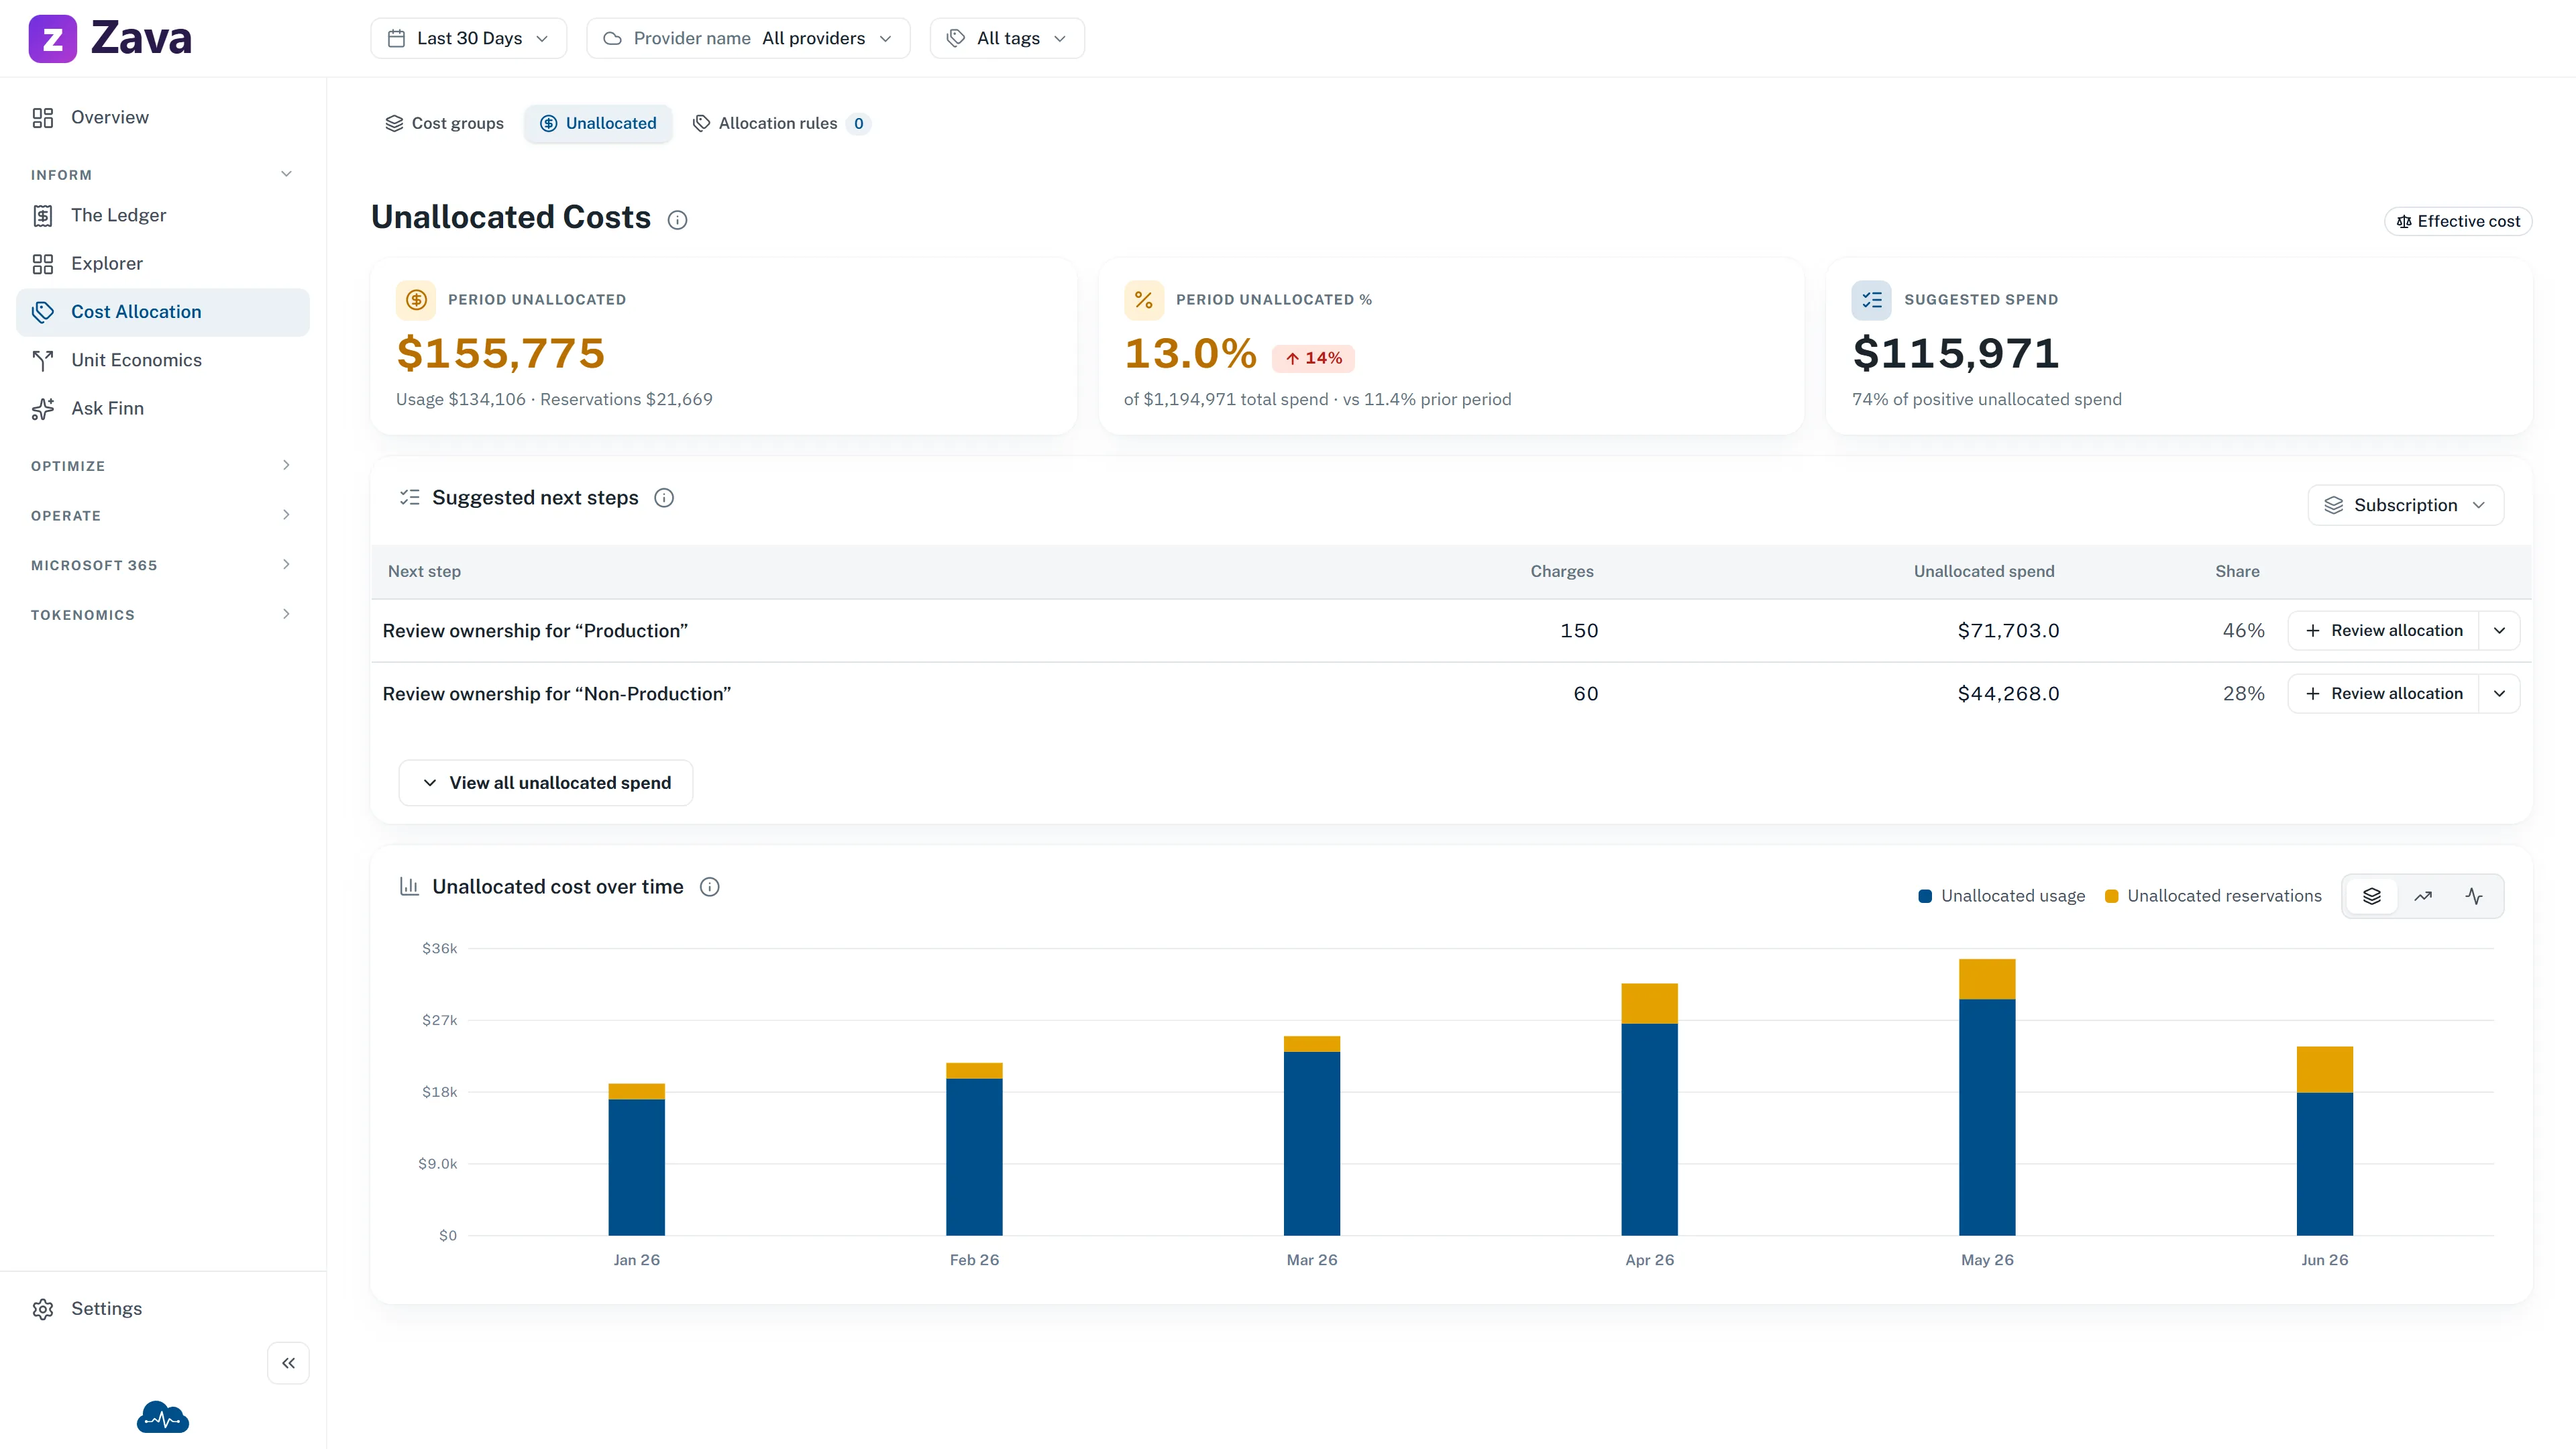The height and width of the screenshot is (1449, 2576).
Task: Click the cloud health icon at sidebar bottom
Action: pos(162,1417)
